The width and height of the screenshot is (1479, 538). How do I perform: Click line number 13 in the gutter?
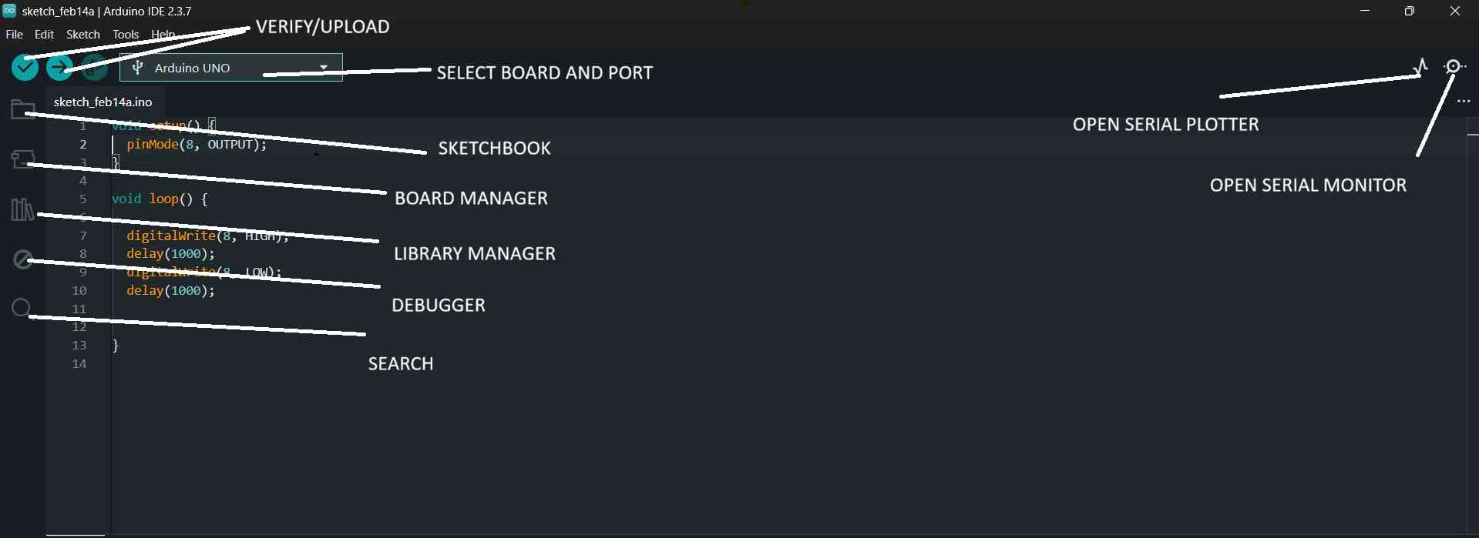click(x=79, y=345)
